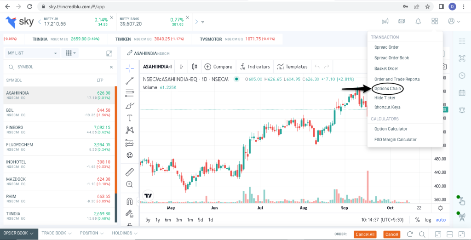The width and height of the screenshot is (471, 240).
Task: Open Order and Trade Reports
Action: 397,79
